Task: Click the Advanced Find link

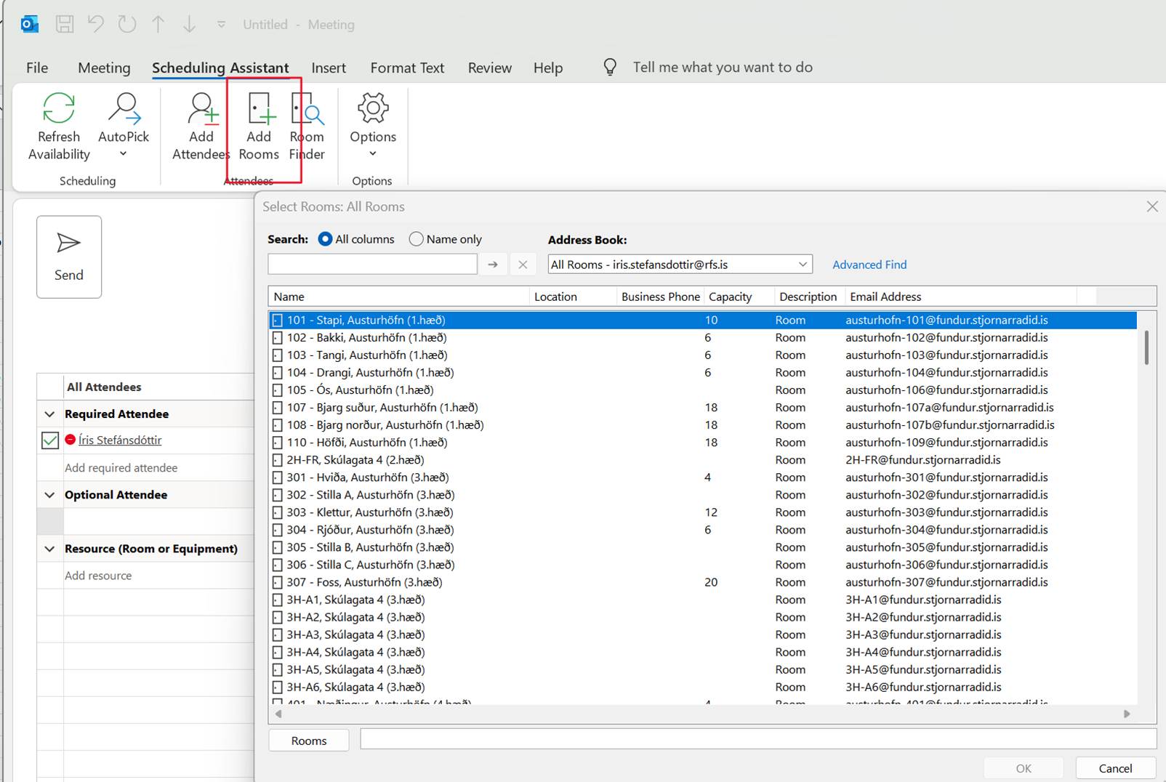Action: [x=869, y=265]
